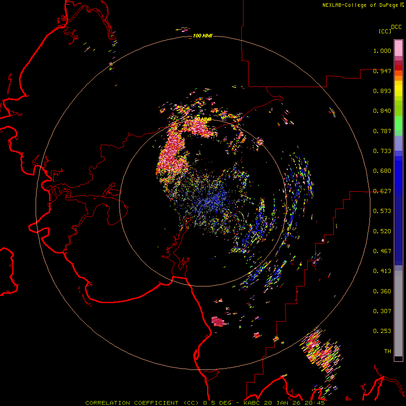The width and height of the screenshot is (406, 406).
Task: Click the large pink echo mass northwest of radar center
Action: 172,153
